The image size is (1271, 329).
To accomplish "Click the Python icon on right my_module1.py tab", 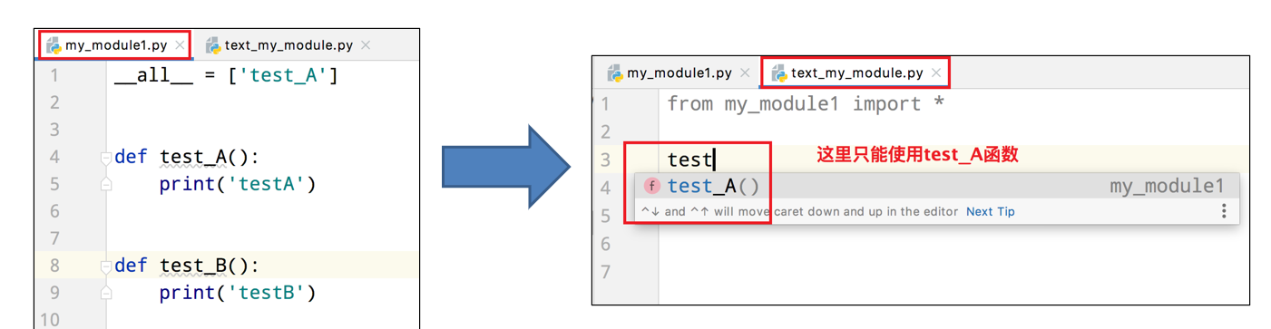I will pos(615,73).
